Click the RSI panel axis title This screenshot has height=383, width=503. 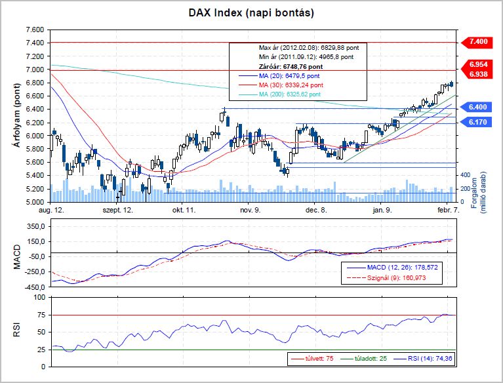tap(16, 330)
